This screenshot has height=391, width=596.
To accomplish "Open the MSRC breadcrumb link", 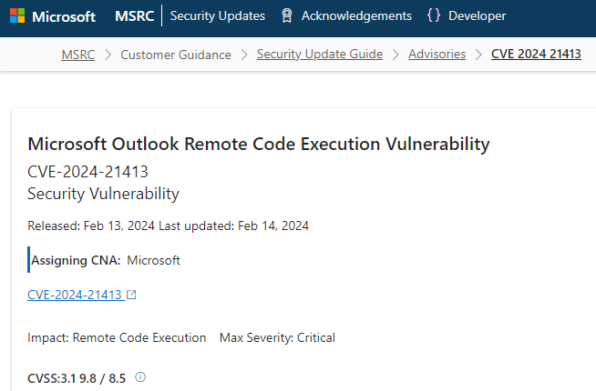I will pos(78,55).
